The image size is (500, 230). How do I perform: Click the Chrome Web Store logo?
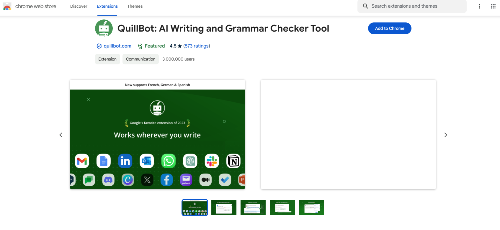(7, 6)
